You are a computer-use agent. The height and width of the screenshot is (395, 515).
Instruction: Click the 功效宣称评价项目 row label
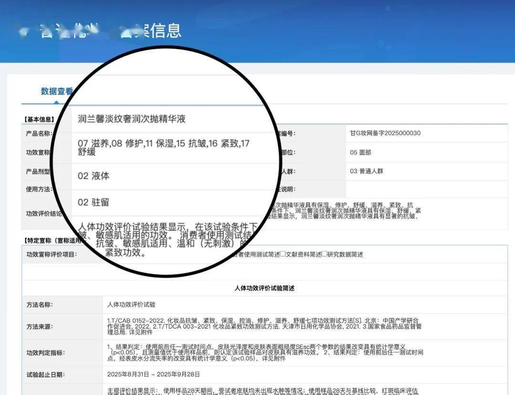(51, 254)
